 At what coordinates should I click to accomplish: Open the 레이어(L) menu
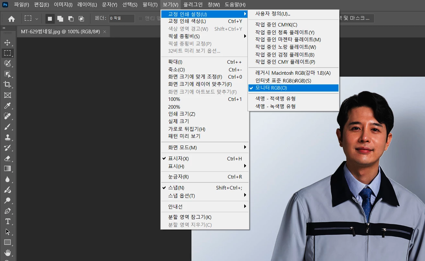(x=87, y=5)
